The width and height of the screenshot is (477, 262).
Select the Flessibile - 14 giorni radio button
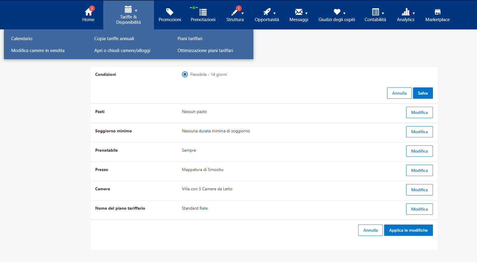point(185,74)
